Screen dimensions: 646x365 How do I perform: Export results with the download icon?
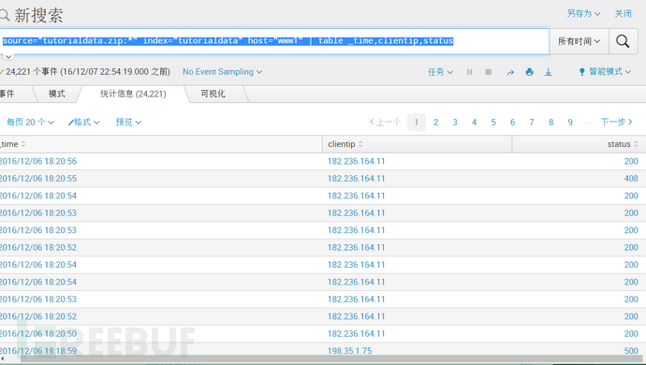pyautogui.click(x=549, y=72)
